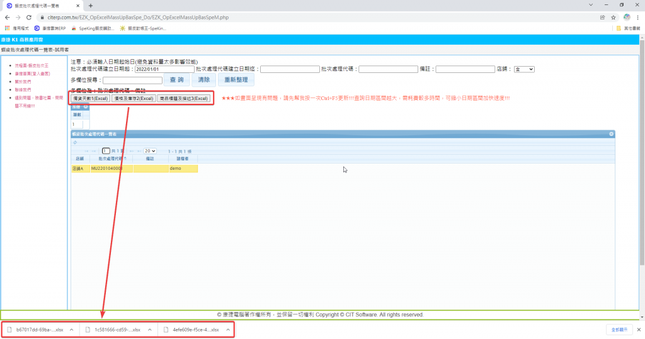This screenshot has height=339, width=645.
Task: Click the grid reload icon in toolbar
Action: (x=75, y=142)
